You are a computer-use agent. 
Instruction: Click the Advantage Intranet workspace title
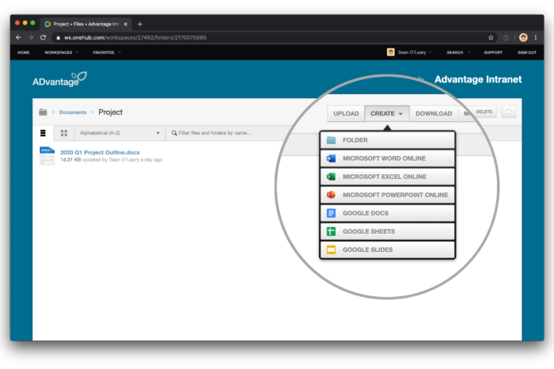(478, 79)
